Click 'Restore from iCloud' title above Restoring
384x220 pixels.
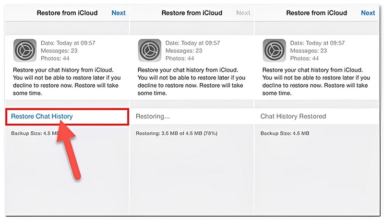[192, 13]
